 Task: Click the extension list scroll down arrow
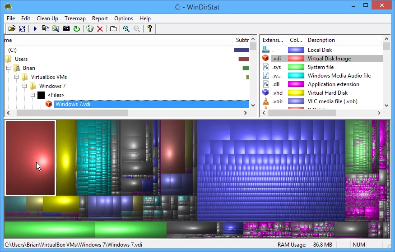(x=386, y=105)
